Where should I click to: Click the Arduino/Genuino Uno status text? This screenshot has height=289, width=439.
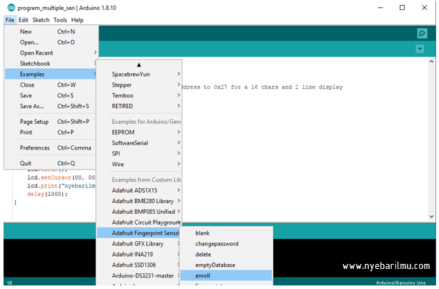(x=400, y=283)
